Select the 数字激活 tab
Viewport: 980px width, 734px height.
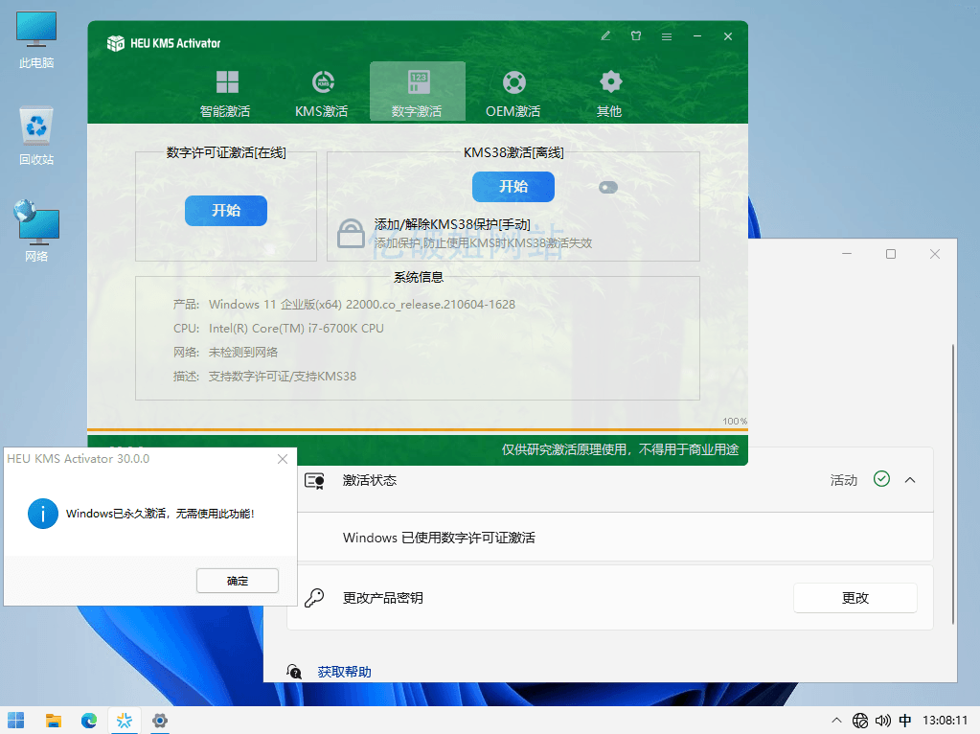click(418, 91)
